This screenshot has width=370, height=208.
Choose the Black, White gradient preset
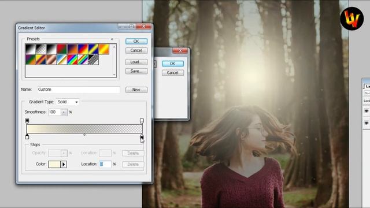(x=51, y=49)
